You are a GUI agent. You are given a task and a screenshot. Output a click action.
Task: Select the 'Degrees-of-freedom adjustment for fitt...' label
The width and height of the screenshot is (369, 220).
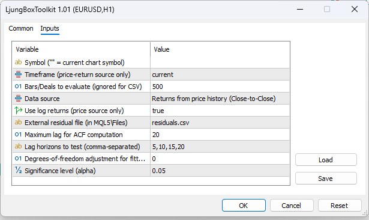tap(85, 159)
